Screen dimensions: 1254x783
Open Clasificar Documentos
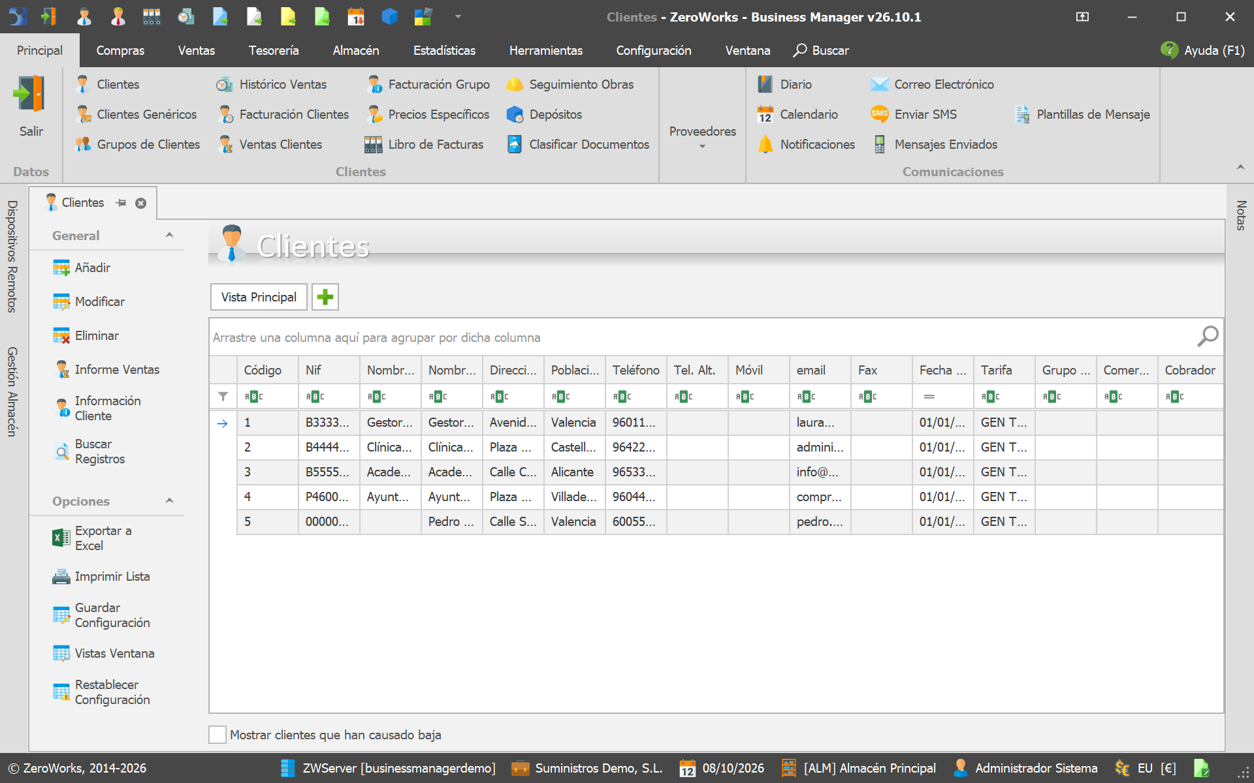pos(578,144)
